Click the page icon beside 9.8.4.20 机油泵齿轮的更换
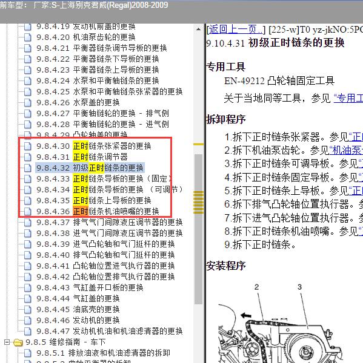This screenshot has height=363, width=363. pos(28,38)
